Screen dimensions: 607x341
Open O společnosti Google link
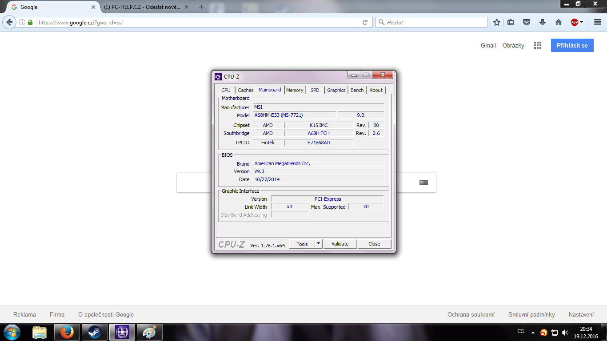click(x=106, y=314)
